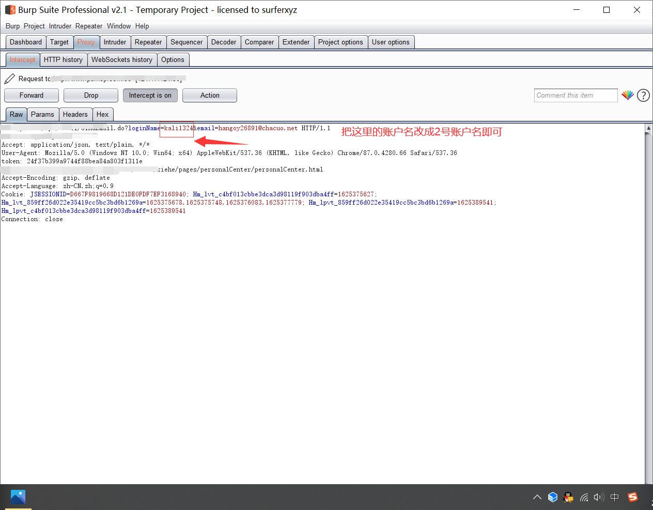Switch to the Intruder tool tab
The height and width of the screenshot is (510, 653).
(x=115, y=42)
